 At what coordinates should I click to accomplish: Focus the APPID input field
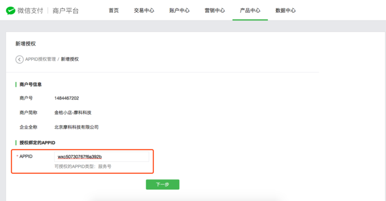coord(101,157)
